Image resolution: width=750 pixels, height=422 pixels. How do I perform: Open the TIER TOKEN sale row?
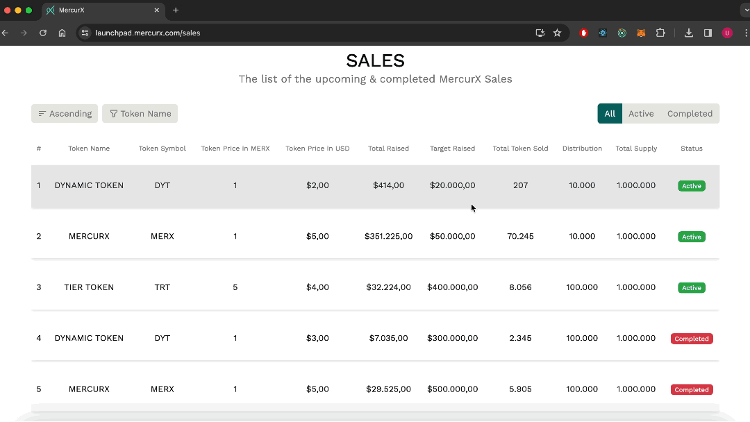click(376, 287)
